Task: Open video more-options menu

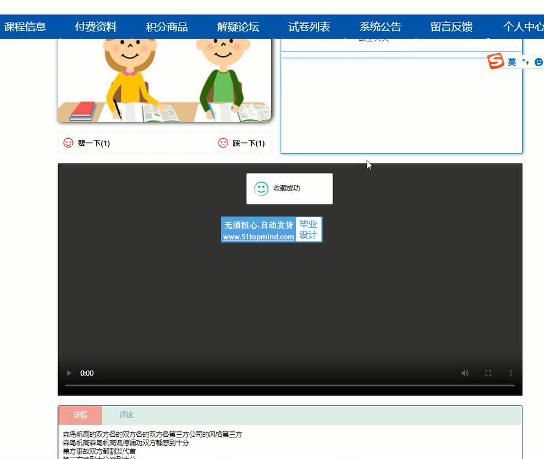Action: (x=511, y=373)
